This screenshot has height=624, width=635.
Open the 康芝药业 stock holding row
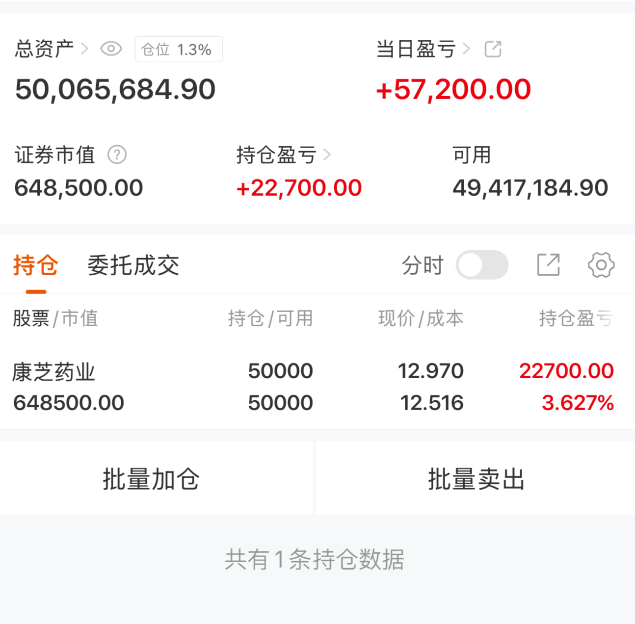(x=314, y=387)
